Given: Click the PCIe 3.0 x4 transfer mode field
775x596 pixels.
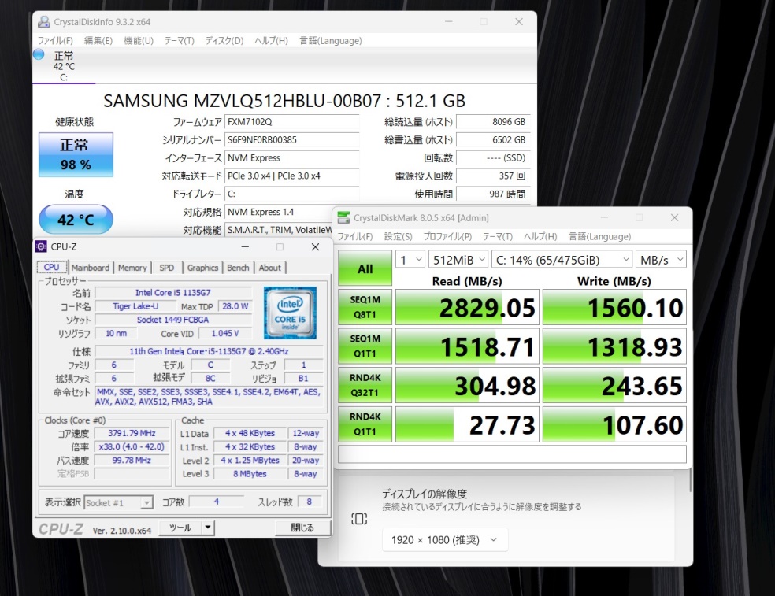Looking at the screenshot, I should pos(291,176).
